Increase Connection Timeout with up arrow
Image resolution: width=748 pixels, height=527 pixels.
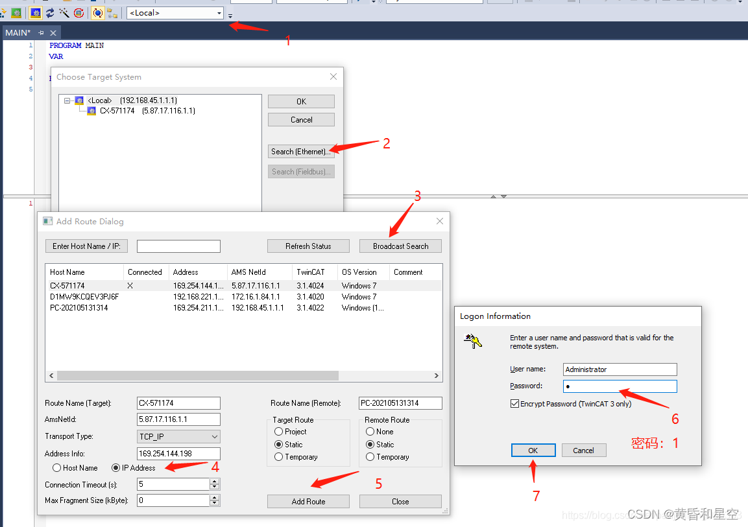[x=215, y=481]
